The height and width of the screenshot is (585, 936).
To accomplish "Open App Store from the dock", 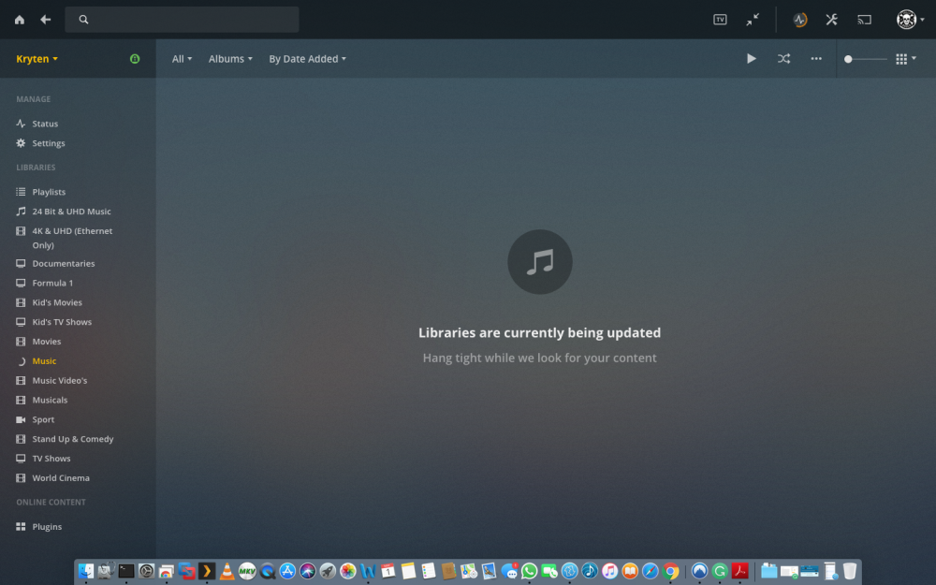I will (287, 571).
